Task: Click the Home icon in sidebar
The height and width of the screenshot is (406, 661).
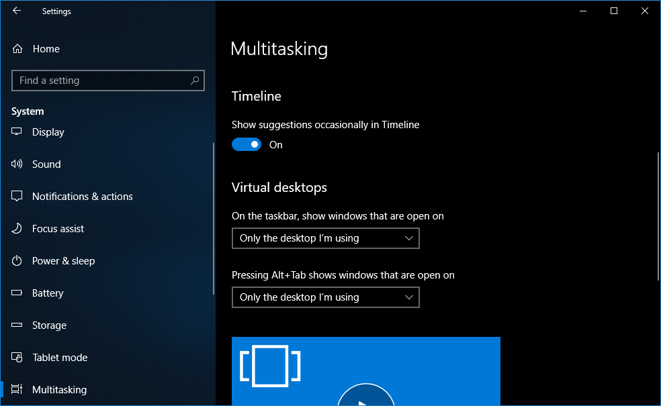Action: tap(17, 49)
